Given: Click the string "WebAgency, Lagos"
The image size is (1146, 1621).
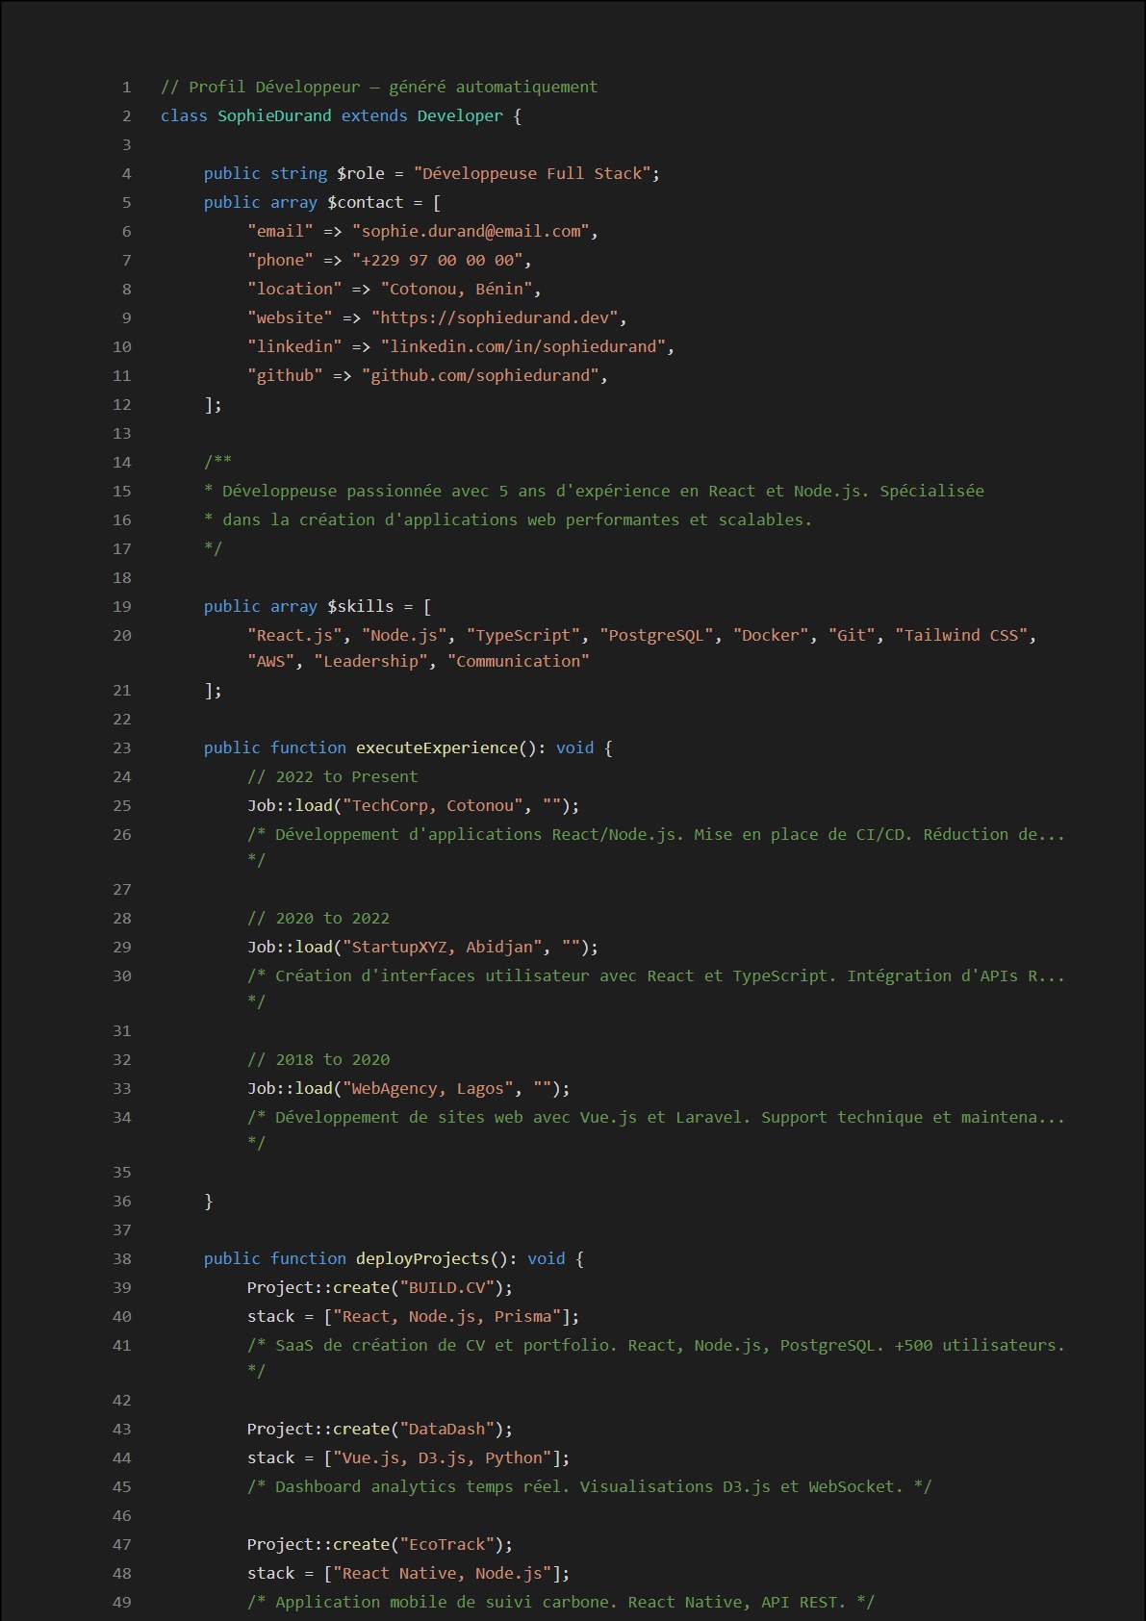Looking at the screenshot, I should click(x=428, y=1088).
